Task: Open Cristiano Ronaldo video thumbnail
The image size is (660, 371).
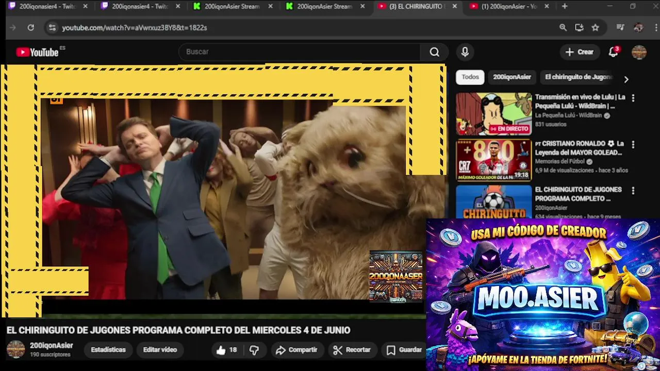Action: point(493,160)
